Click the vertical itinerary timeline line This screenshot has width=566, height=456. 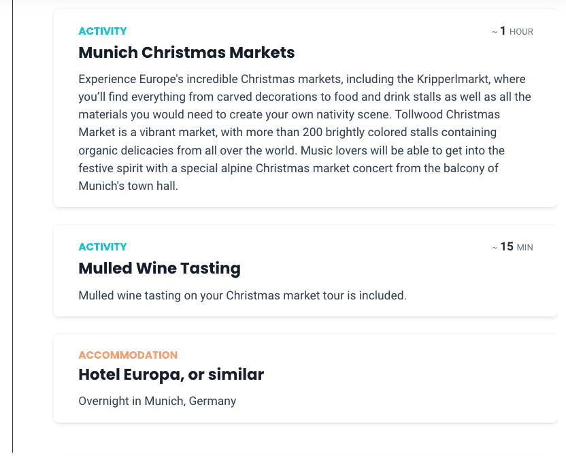[13, 226]
